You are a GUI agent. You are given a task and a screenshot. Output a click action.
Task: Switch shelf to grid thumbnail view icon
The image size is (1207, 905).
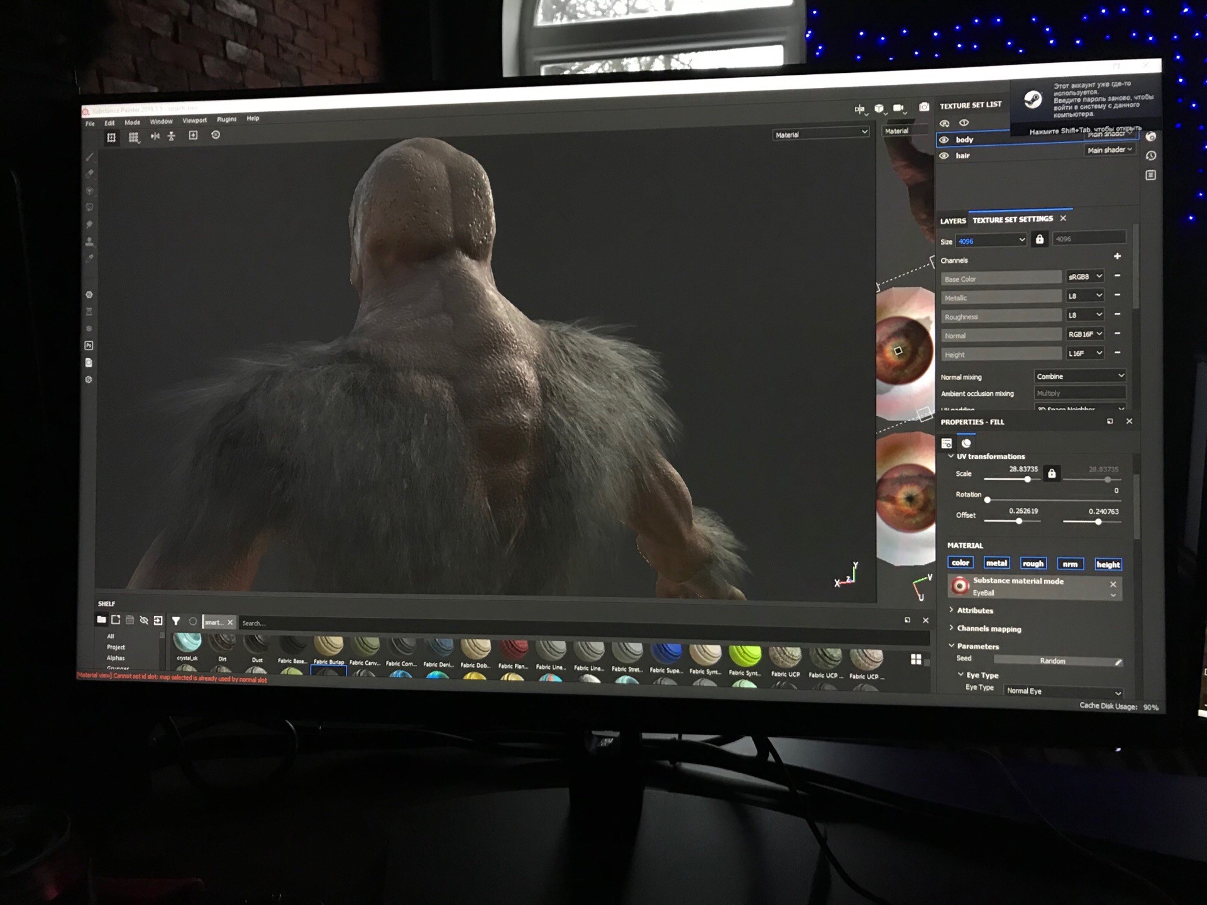[916, 659]
